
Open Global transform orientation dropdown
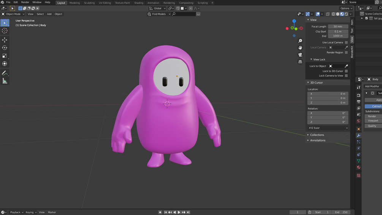pyautogui.click(x=157, y=8)
